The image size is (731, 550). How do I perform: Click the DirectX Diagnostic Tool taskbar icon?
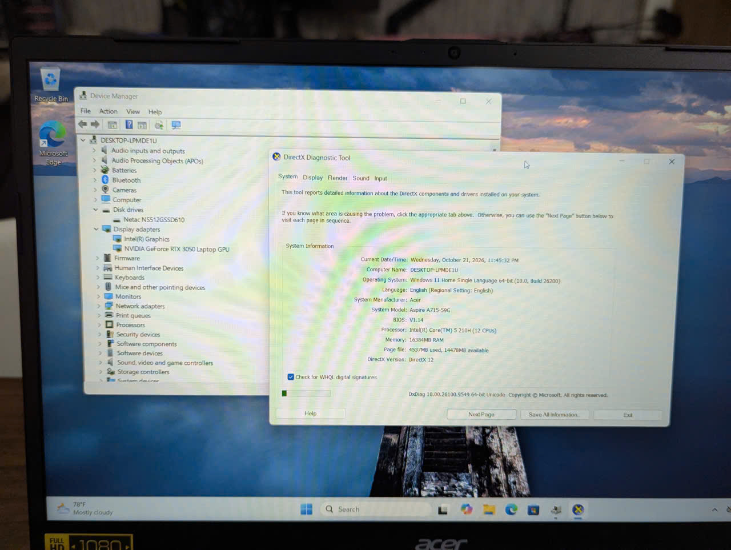pos(578,510)
